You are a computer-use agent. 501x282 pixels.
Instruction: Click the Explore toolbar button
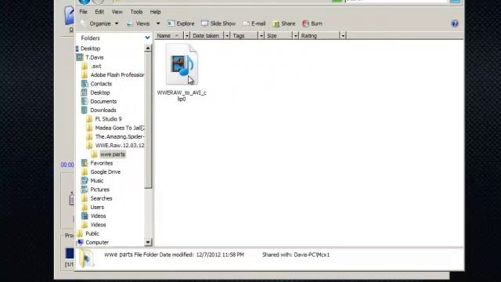click(x=181, y=23)
